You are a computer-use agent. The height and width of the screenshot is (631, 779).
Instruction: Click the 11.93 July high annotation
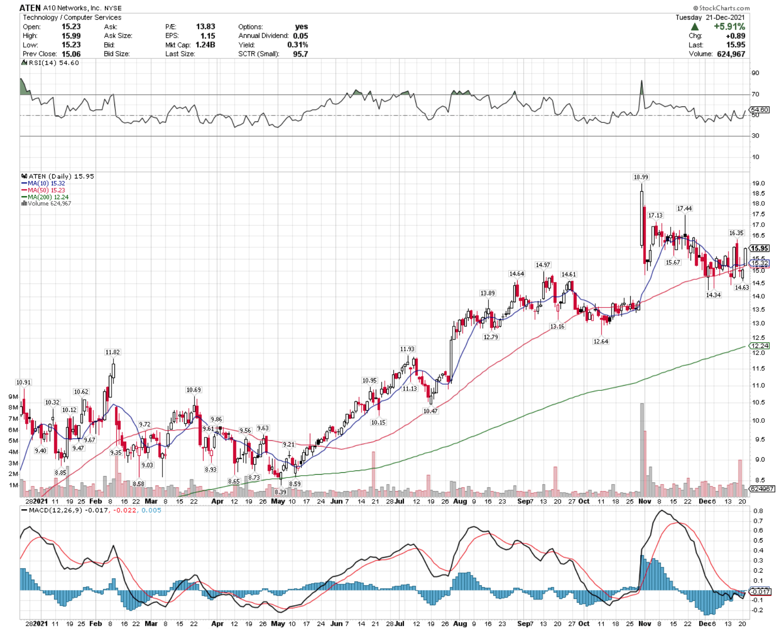tap(407, 349)
